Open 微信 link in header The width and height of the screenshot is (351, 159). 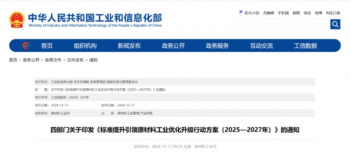(x=308, y=13)
